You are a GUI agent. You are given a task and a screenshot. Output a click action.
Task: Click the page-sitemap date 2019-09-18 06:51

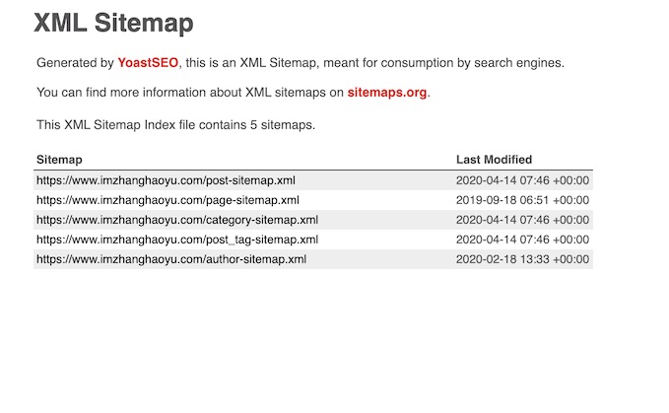522,200
